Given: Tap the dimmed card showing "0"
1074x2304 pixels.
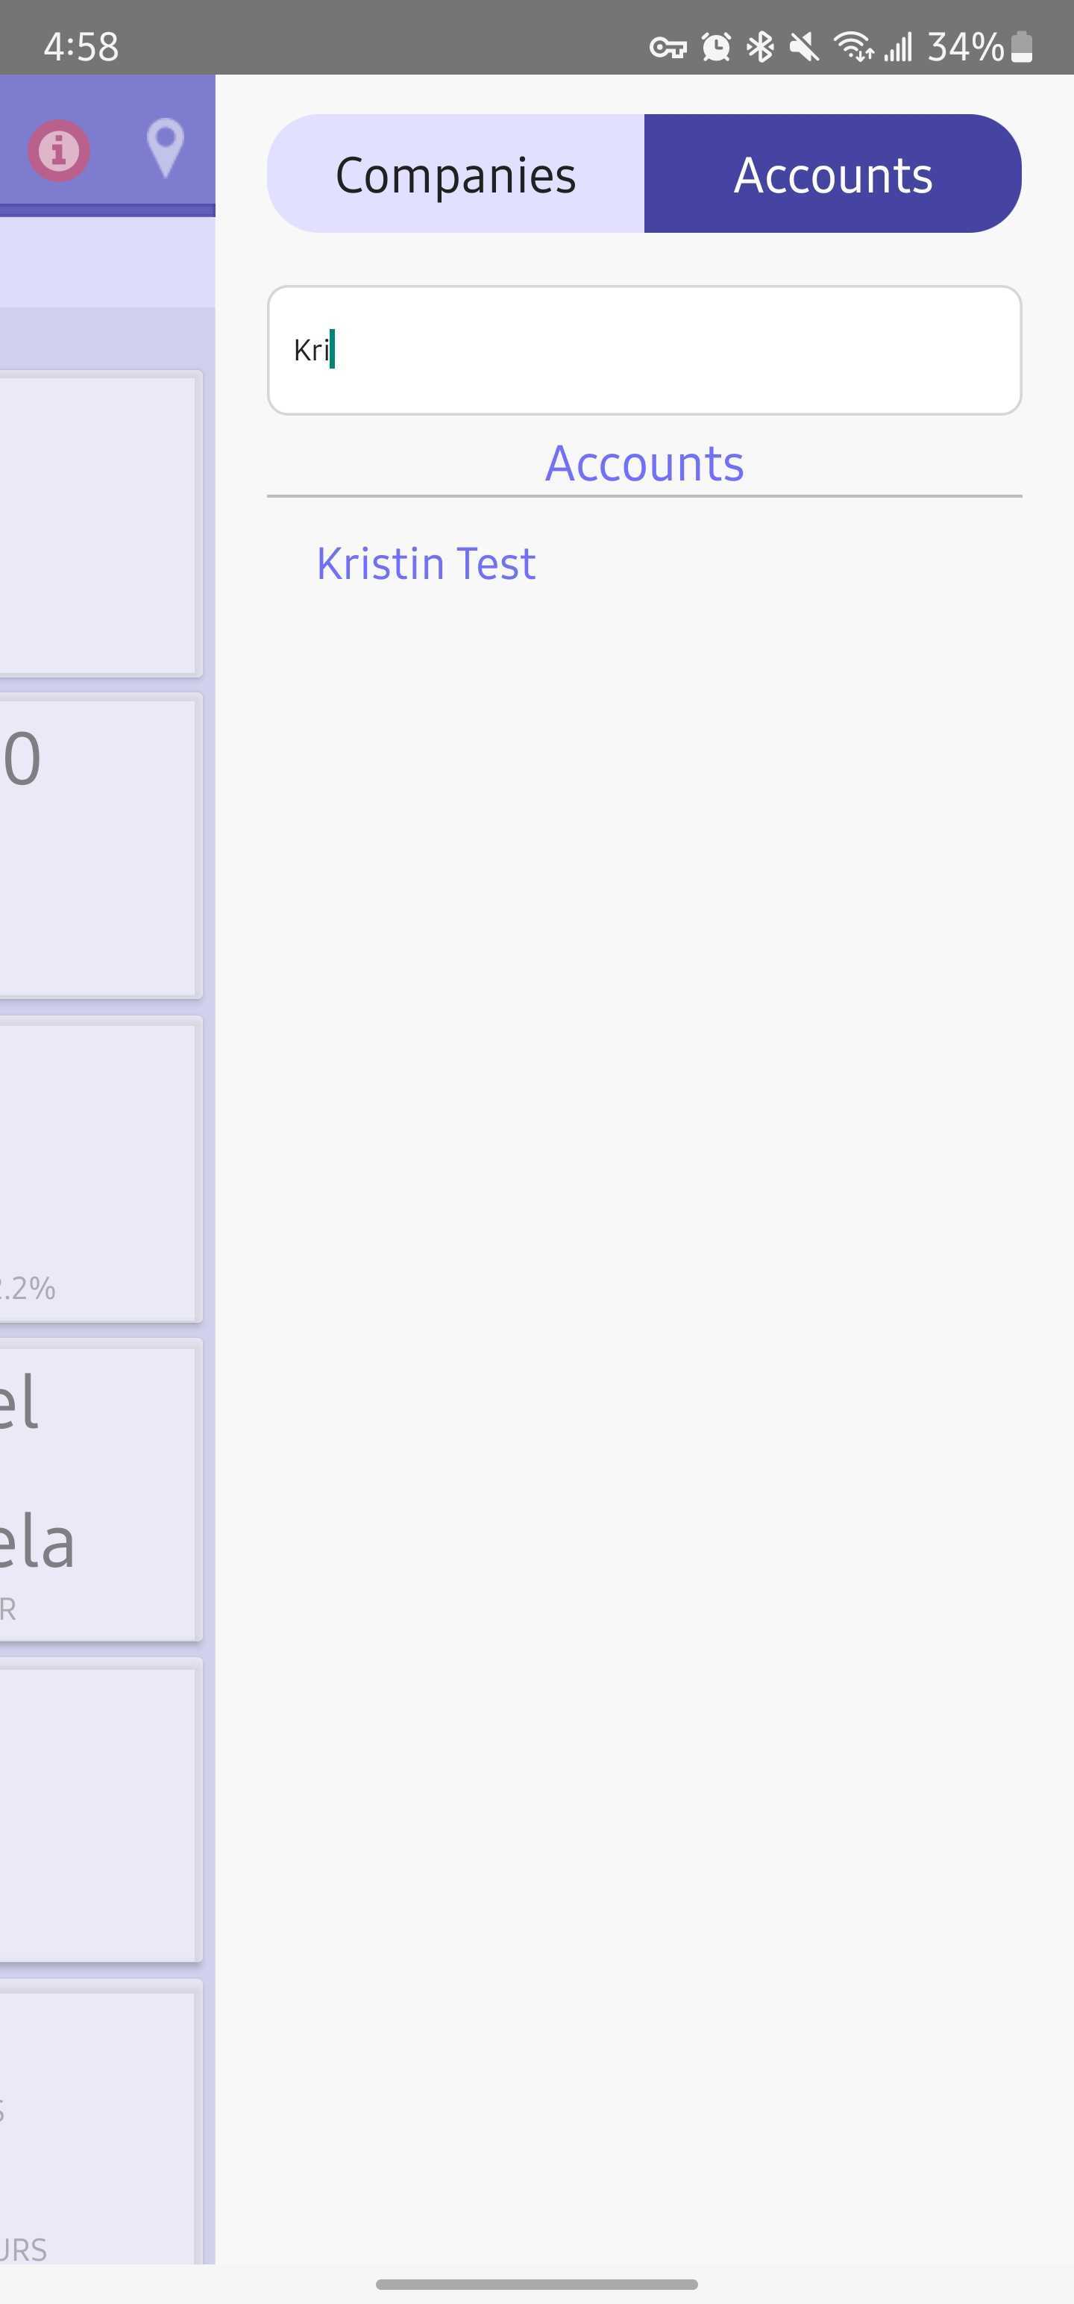Looking at the screenshot, I should click(x=98, y=846).
